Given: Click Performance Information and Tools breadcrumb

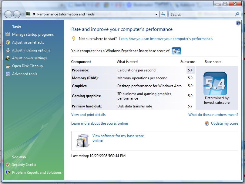Looking at the screenshot, I should click(x=66, y=14).
